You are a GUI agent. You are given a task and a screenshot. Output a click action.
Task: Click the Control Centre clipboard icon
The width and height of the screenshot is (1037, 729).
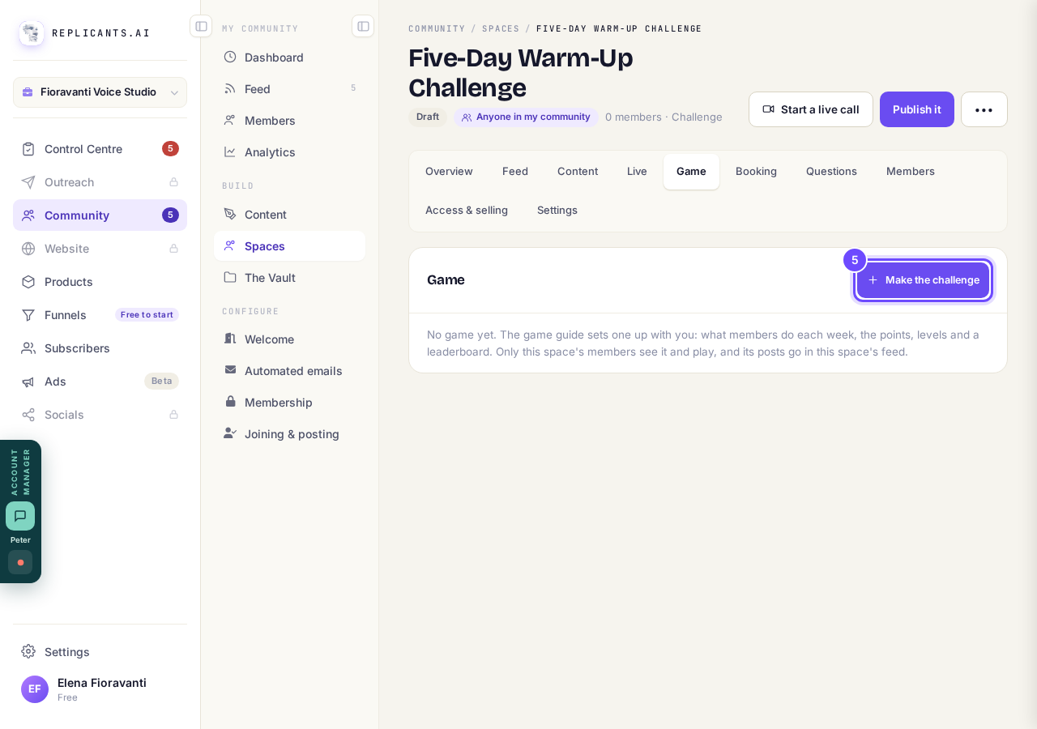(x=28, y=149)
